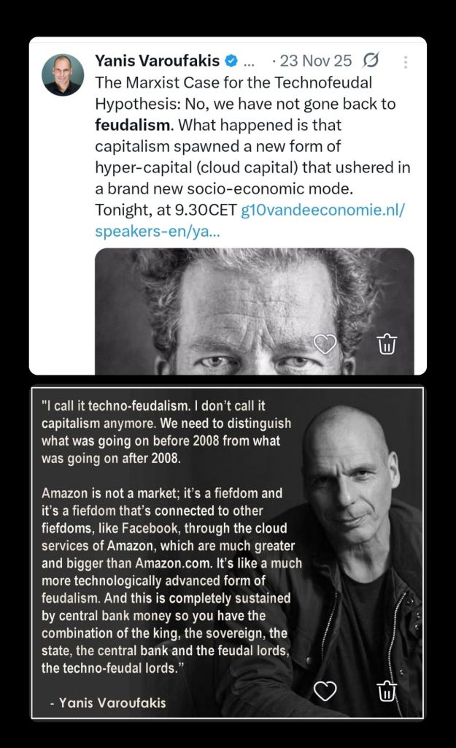Screen dimensions: 456x748
Task: Tap Yanis Varoufakis's round profile avatar
Action: (x=63, y=75)
